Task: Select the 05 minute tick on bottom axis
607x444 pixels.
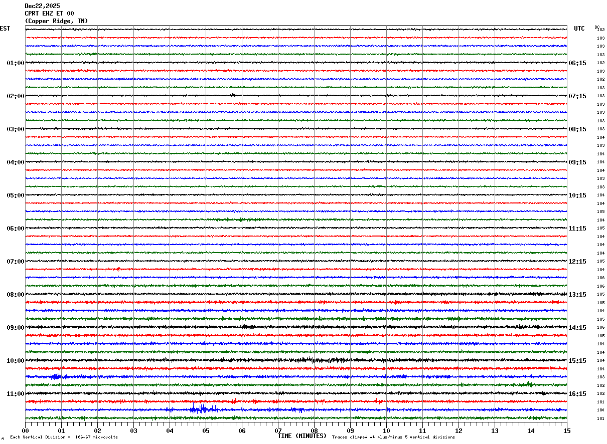Action: 206,430
